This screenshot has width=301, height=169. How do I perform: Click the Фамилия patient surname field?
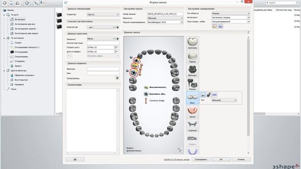coord(103,69)
